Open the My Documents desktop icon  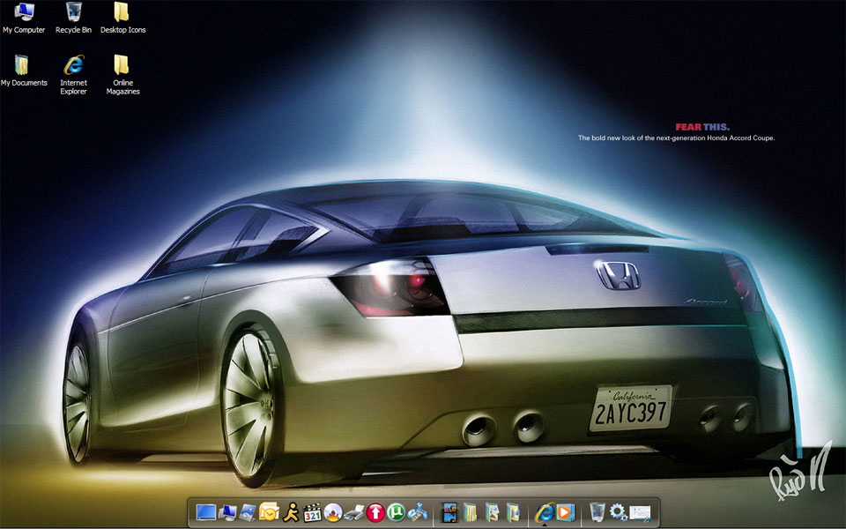(x=24, y=71)
